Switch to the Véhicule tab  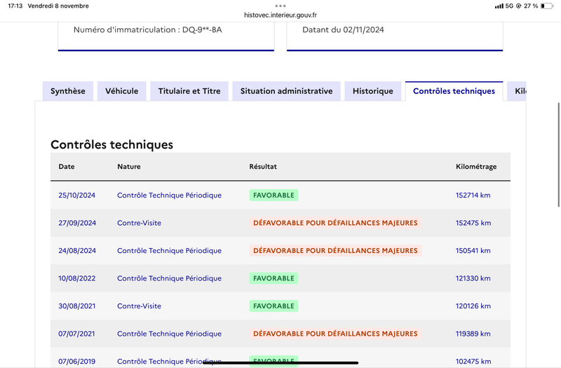click(x=121, y=91)
